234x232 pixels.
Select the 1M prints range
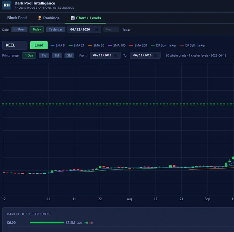(57, 56)
